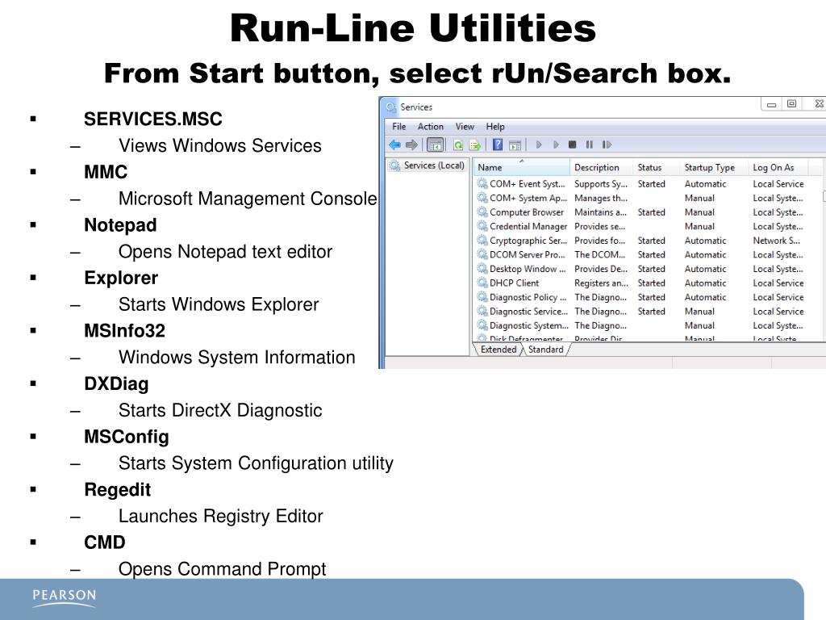Click the Regedit bullet heading
Screen dimensions: 826x620
[x=118, y=490]
